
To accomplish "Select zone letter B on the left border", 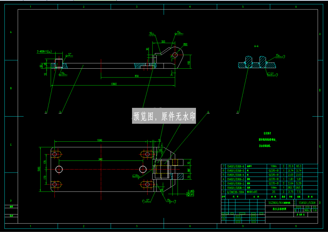I will coord(11,88).
